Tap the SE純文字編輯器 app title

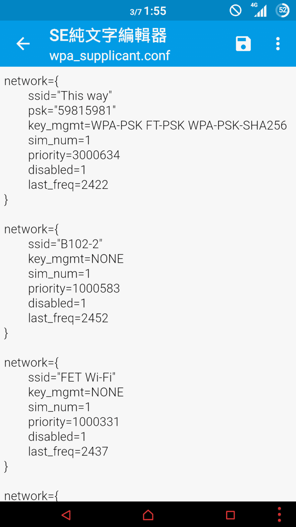(x=108, y=36)
